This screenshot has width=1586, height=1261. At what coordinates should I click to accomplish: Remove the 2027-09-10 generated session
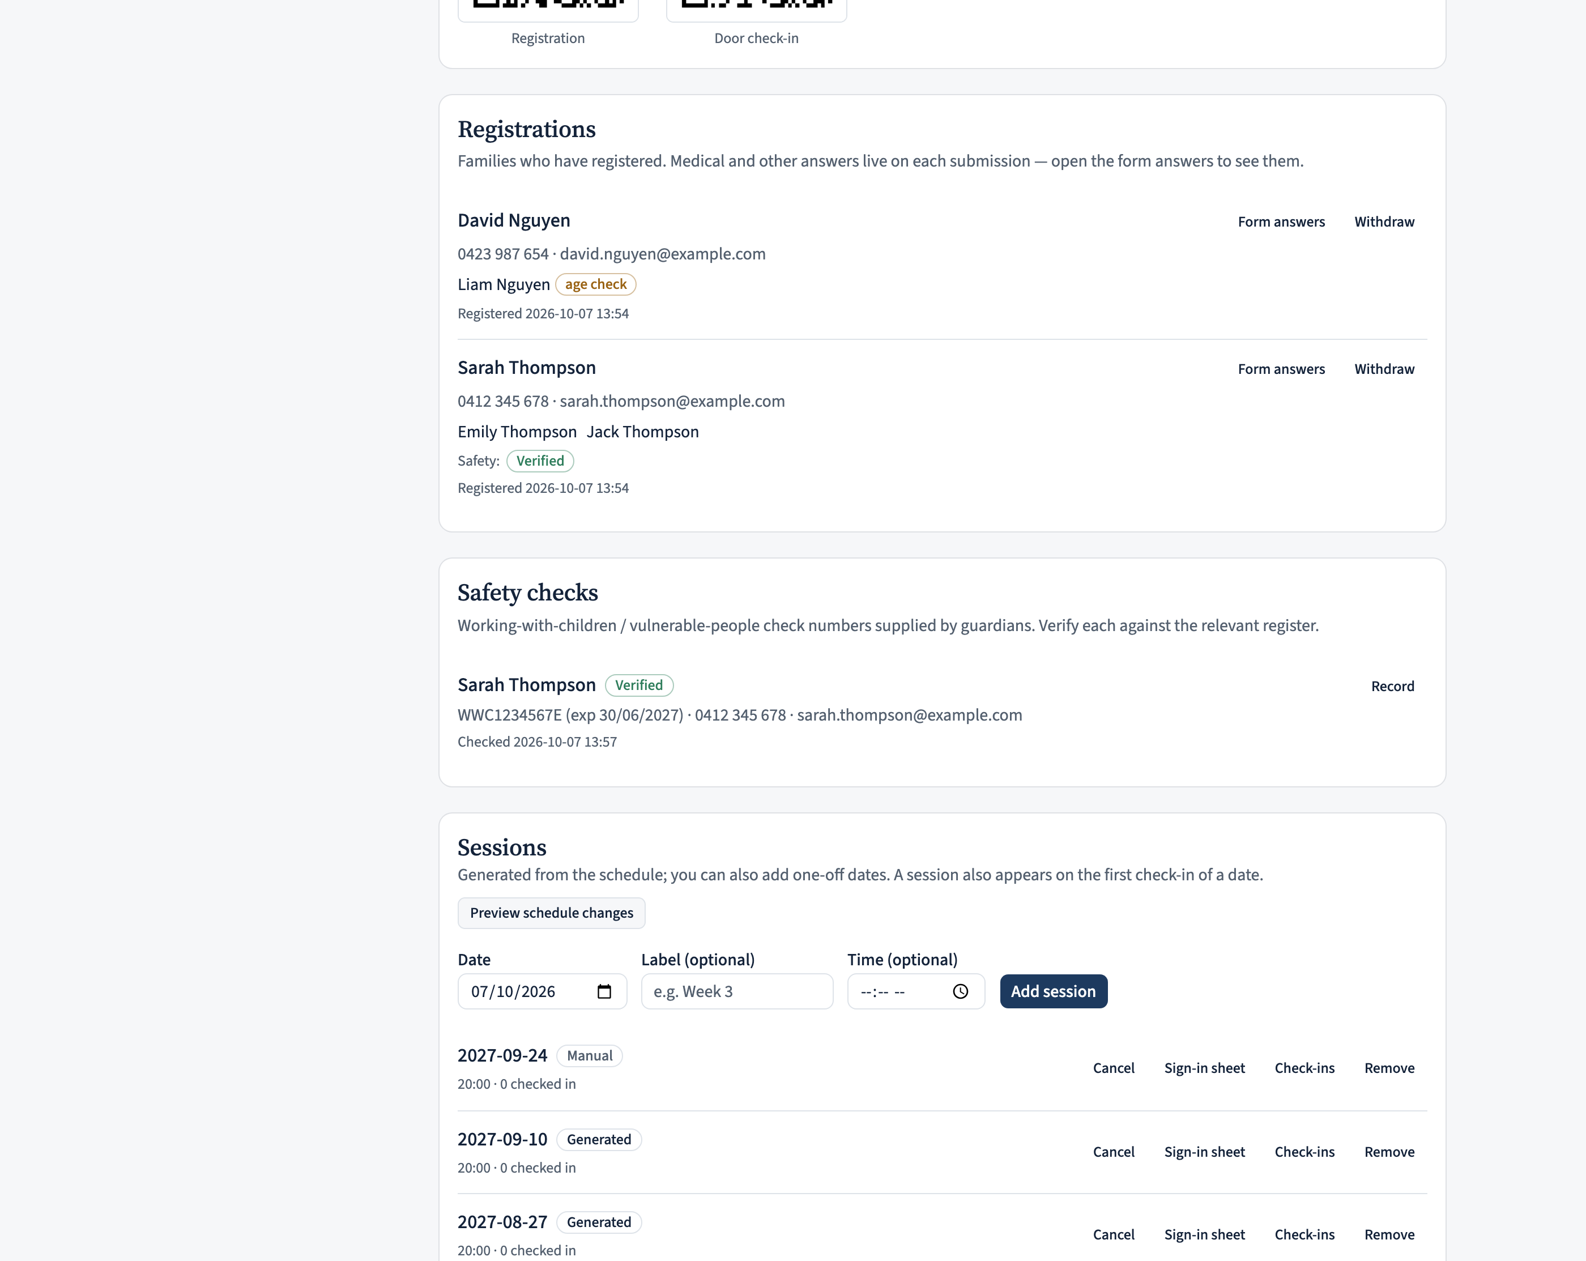1389,1151
